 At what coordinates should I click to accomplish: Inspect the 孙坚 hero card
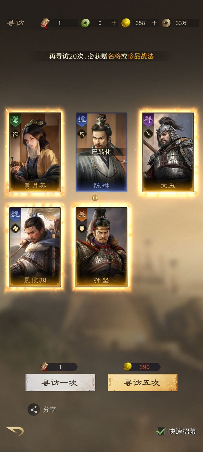coord(101,247)
